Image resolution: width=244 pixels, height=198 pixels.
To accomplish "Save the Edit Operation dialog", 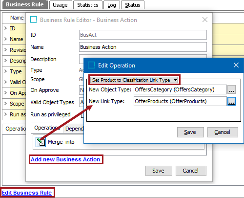I will 190,132.
